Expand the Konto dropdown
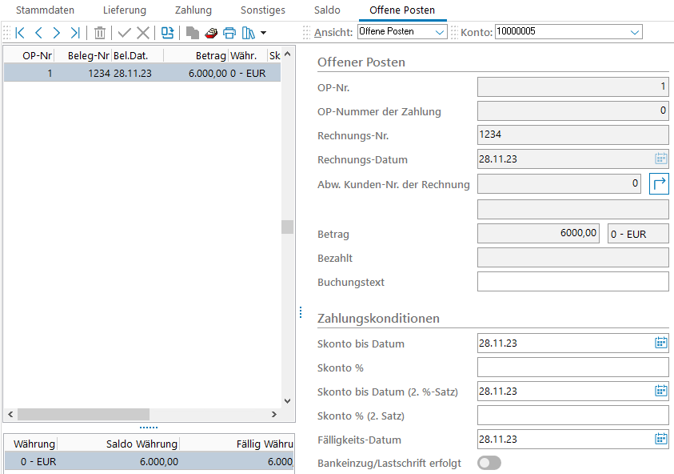Viewport: 674px width, 474px height. [x=568, y=32]
